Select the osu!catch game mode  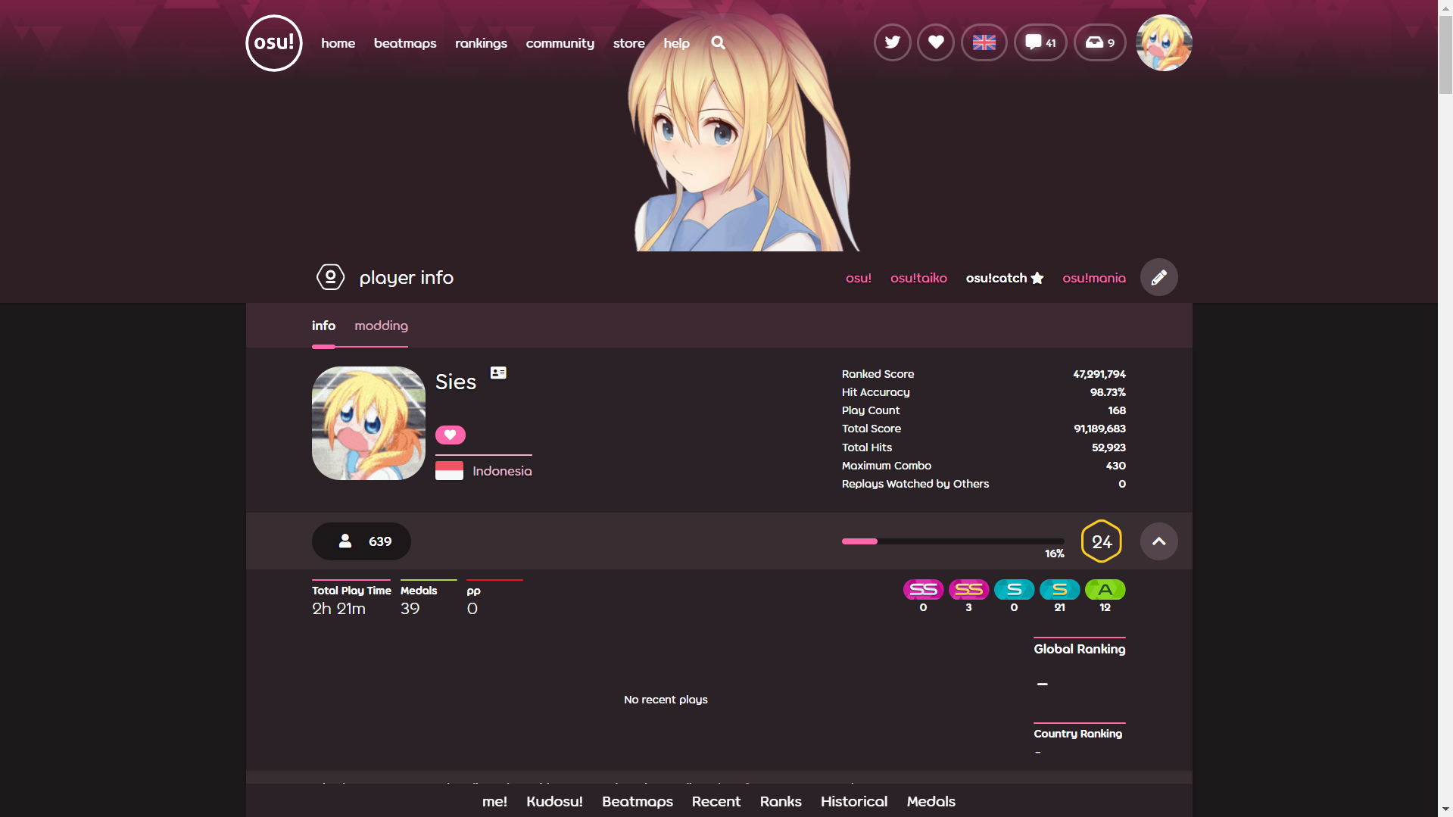[x=996, y=278]
